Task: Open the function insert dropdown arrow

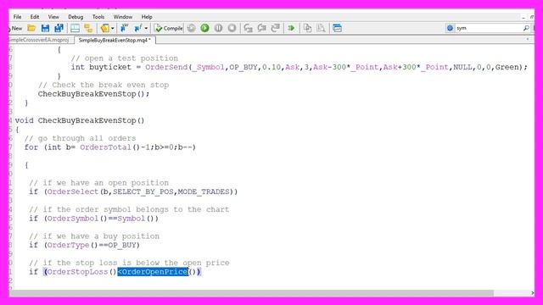Action: tap(146, 28)
